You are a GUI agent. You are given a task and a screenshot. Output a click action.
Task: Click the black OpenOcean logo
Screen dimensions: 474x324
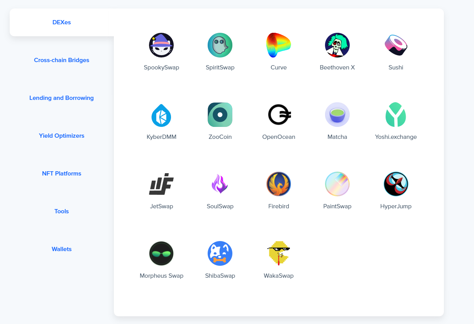pyautogui.click(x=279, y=115)
